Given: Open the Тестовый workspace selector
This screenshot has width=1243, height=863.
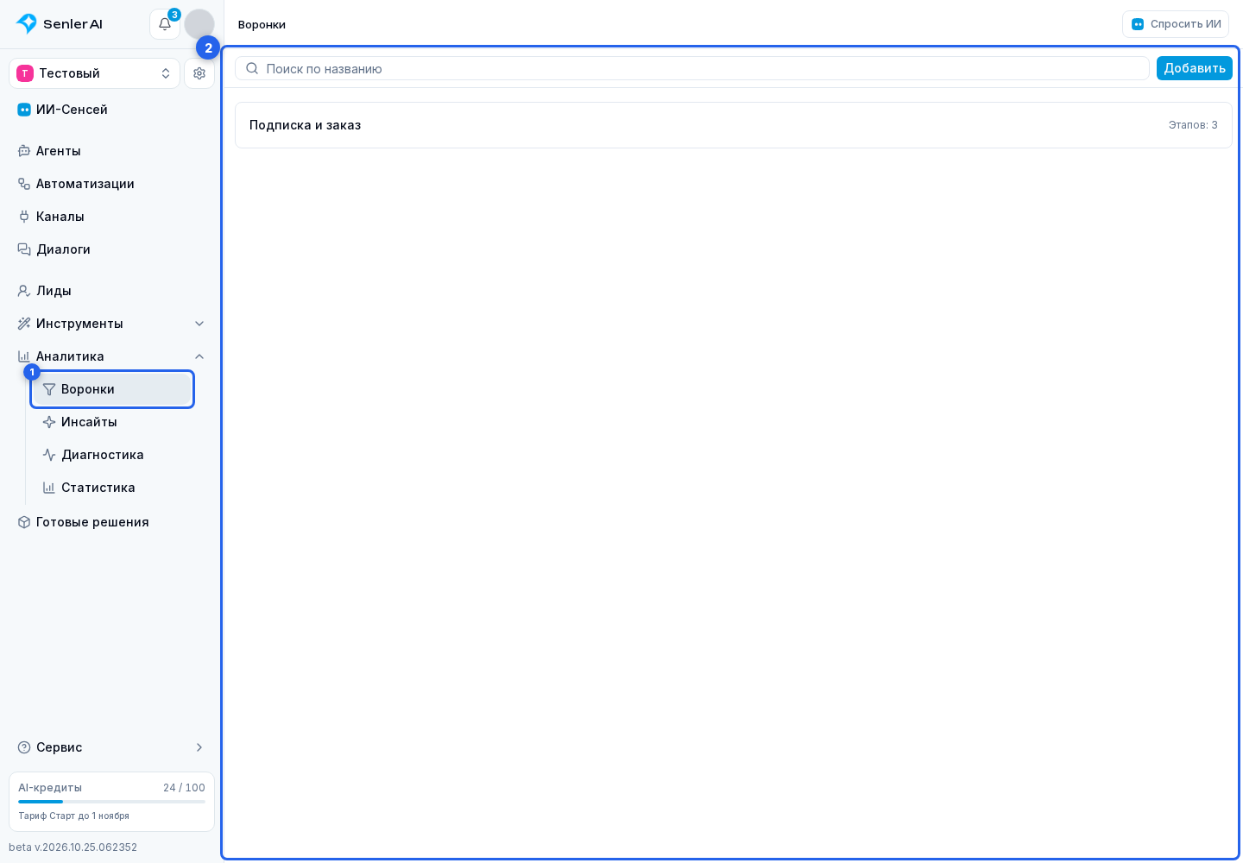Looking at the screenshot, I should (x=94, y=73).
